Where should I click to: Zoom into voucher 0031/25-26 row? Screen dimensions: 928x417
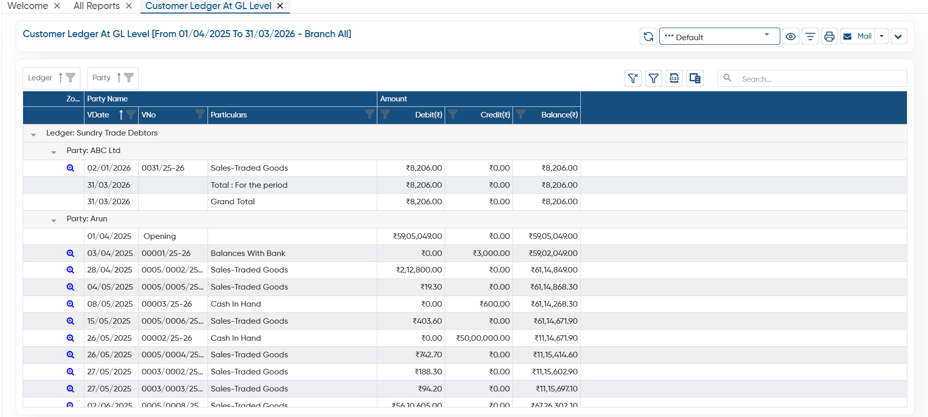[70, 168]
